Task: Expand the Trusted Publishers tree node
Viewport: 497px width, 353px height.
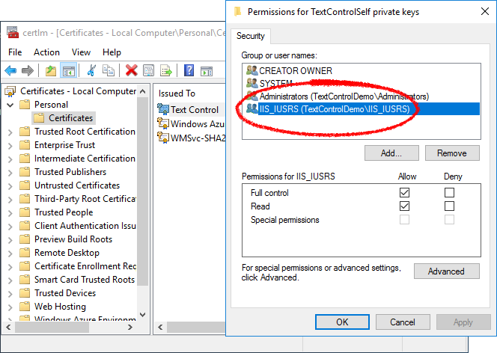Action: (10, 173)
